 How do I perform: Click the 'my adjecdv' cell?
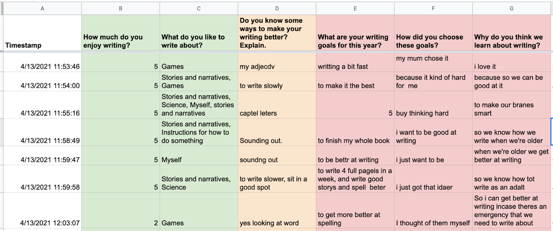pos(277,62)
